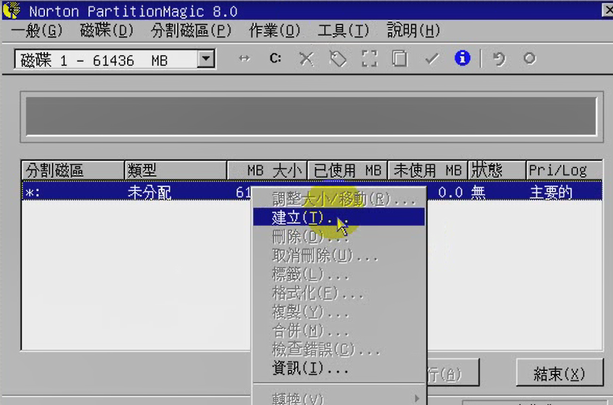This screenshot has width=613, height=405.
Task: Click the 類型 column header
Action: coord(175,171)
